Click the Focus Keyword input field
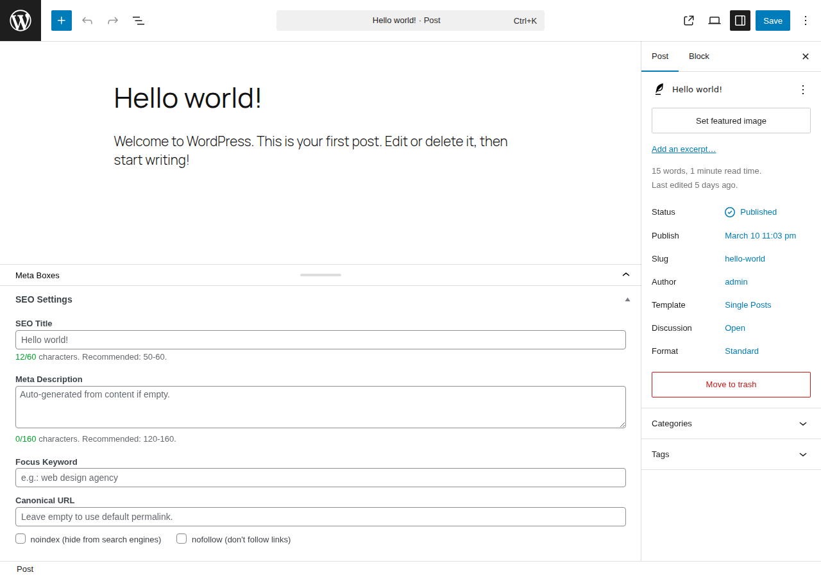Image resolution: width=821 pixels, height=577 pixels. [x=321, y=478]
